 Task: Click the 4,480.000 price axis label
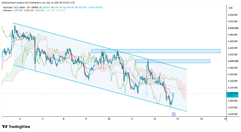[233, 34]
